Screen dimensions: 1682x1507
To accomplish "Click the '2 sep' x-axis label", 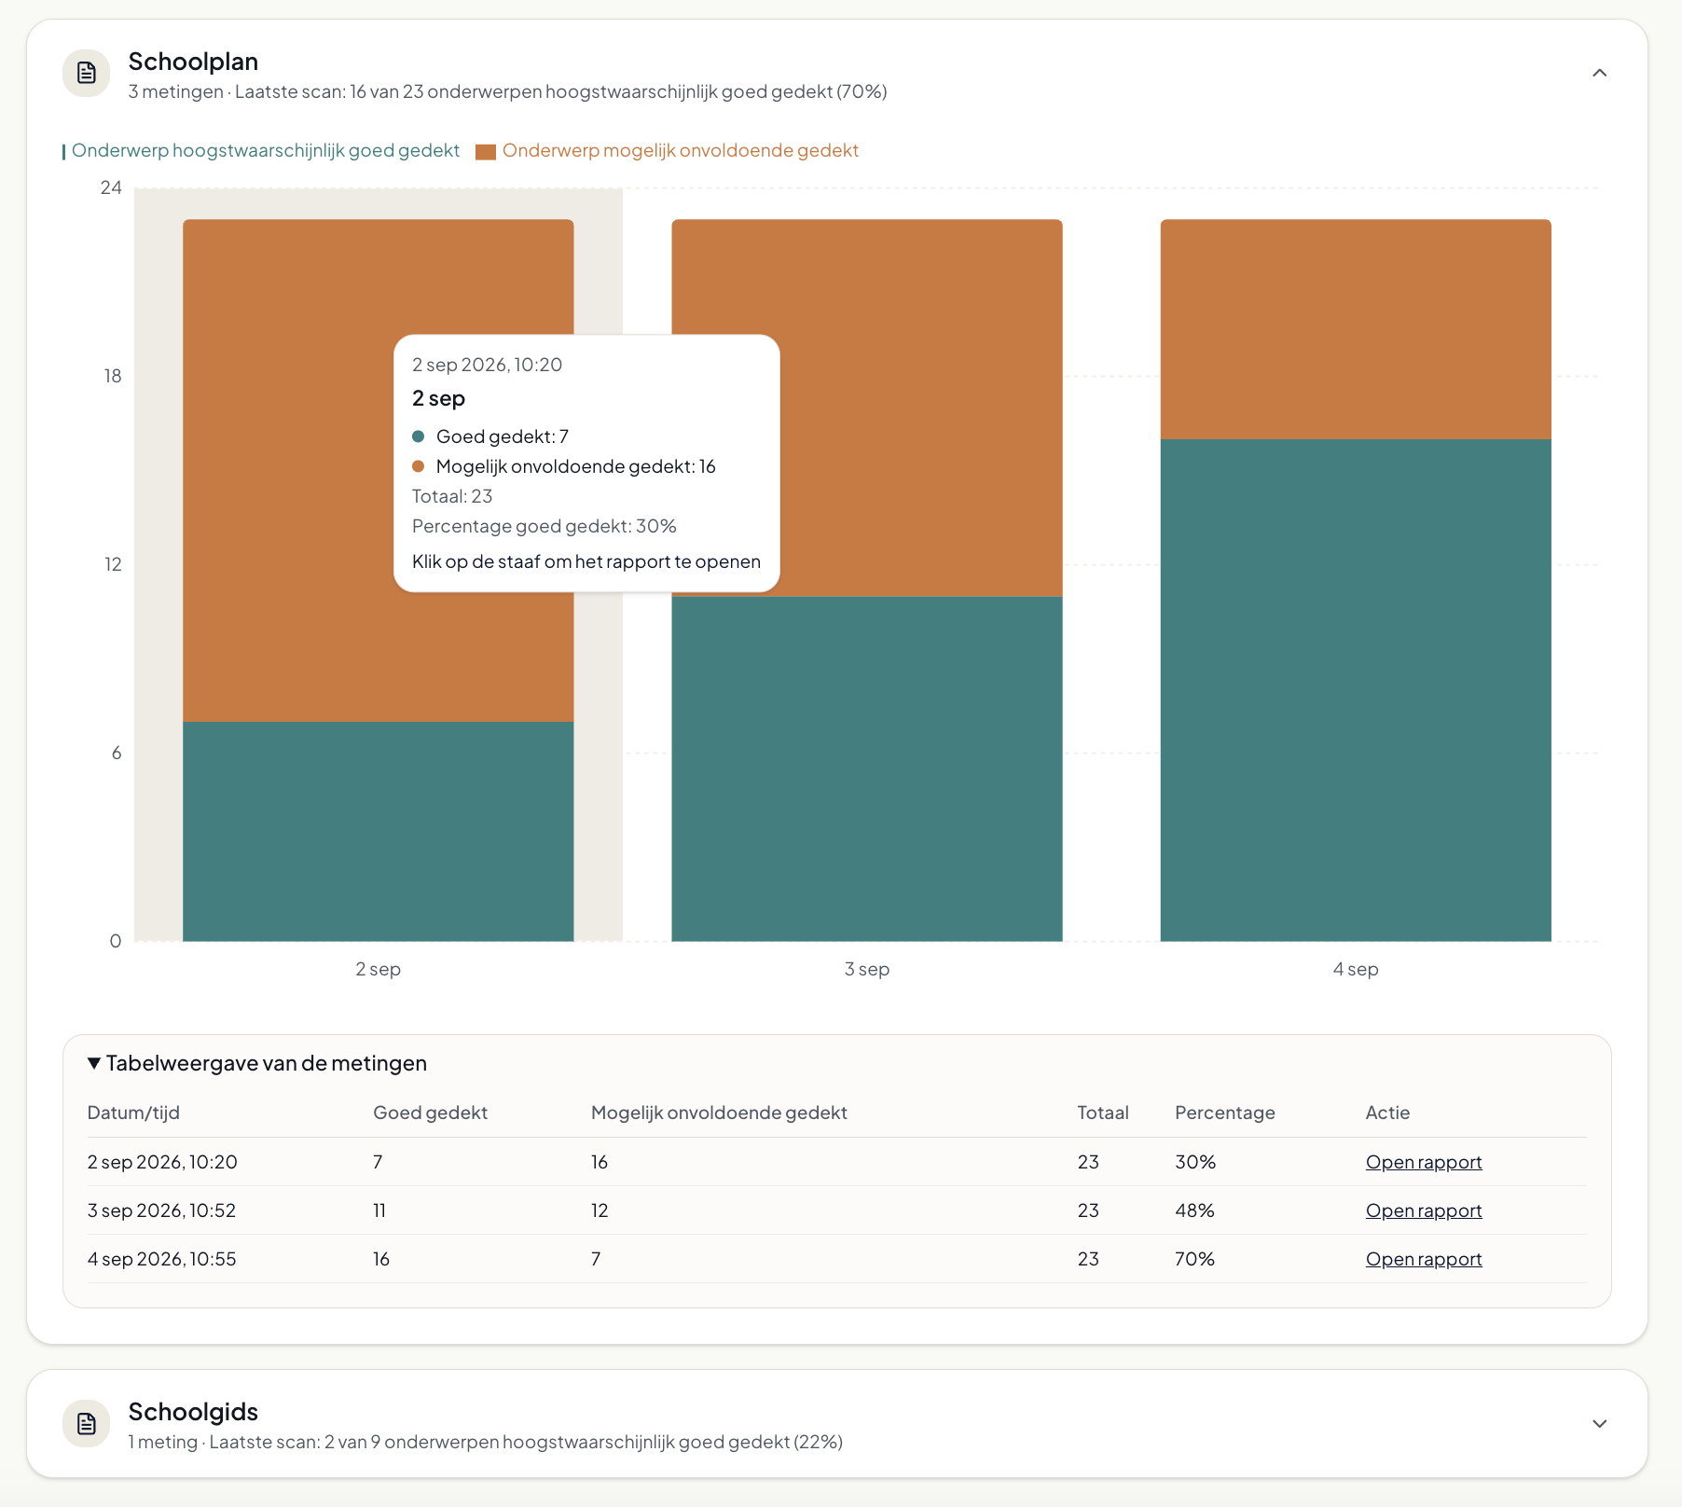I will (378, 969).
